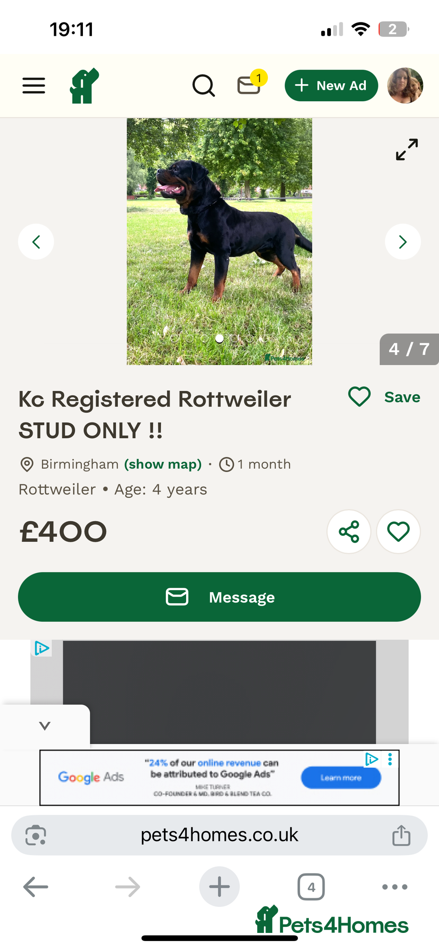
Task: Open the user profile avatar
Action: tap(405, 85)
